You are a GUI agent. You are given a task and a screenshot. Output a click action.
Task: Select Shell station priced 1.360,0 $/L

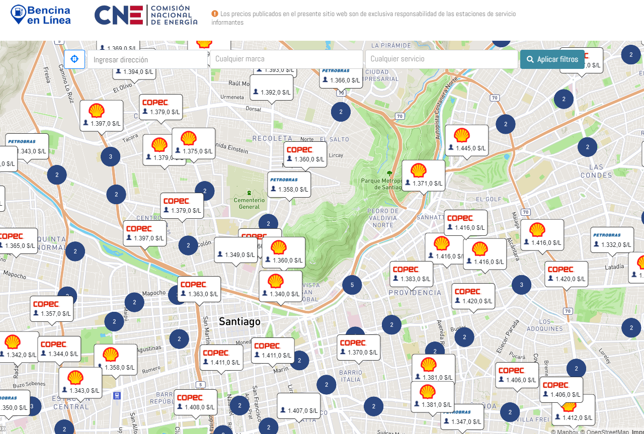(284, 253)
